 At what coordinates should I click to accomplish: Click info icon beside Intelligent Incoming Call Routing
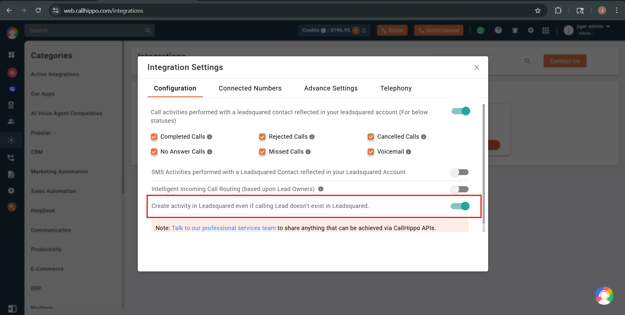tap(321, 189)
